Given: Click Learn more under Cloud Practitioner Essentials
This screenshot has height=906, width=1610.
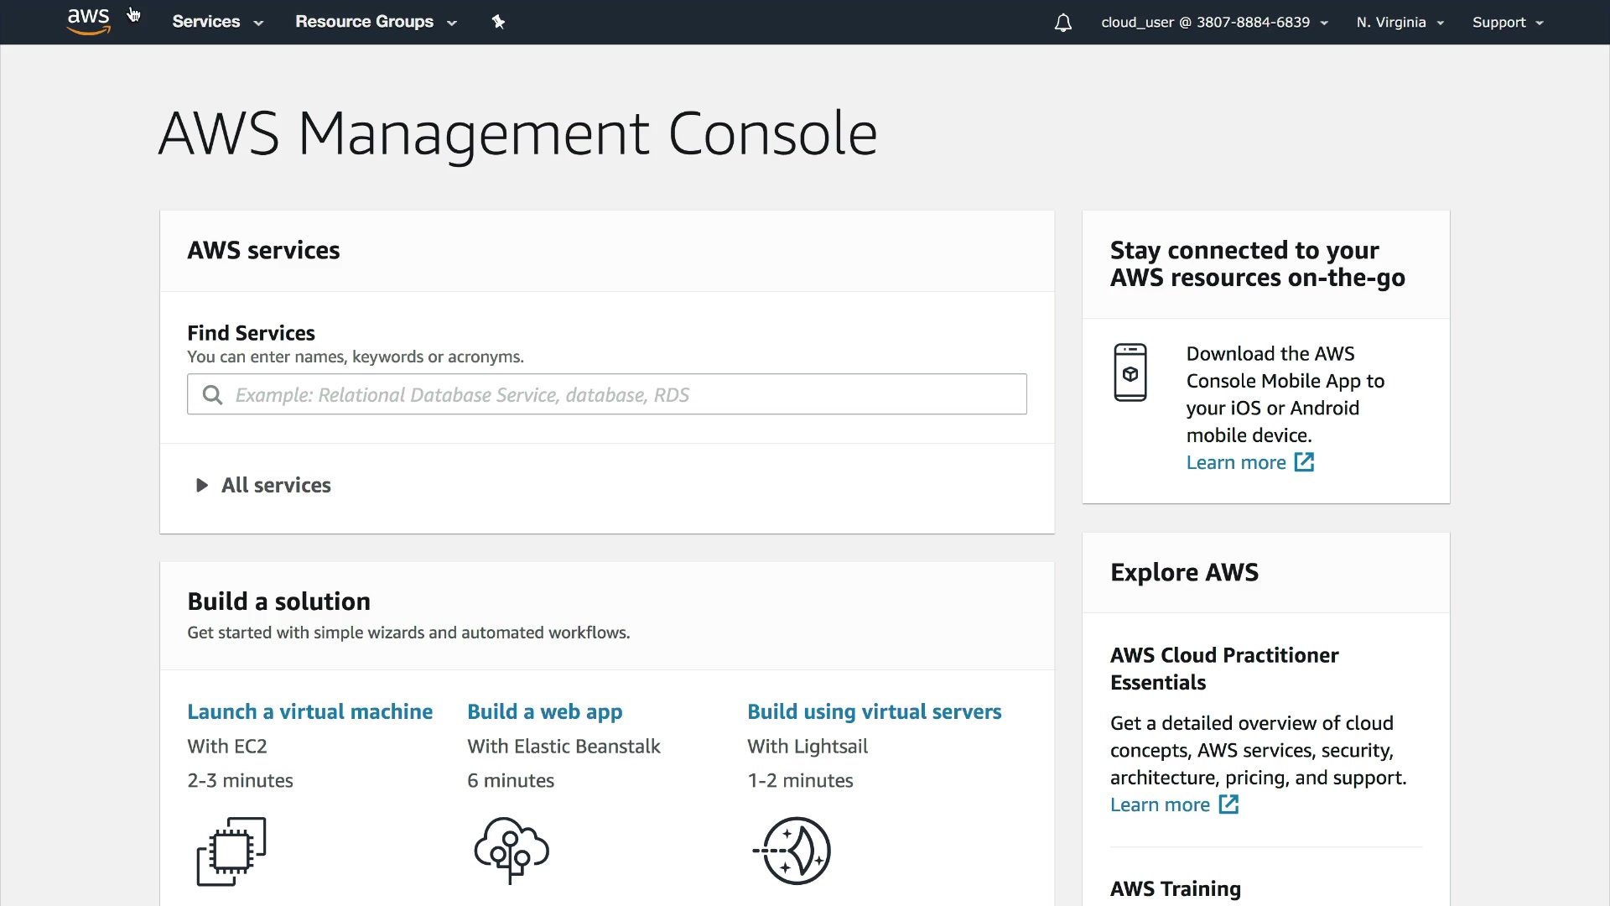Looking at the screenshot, I should 1160,804.
